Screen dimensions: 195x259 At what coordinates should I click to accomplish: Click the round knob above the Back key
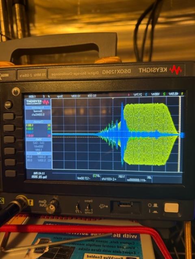16,91
